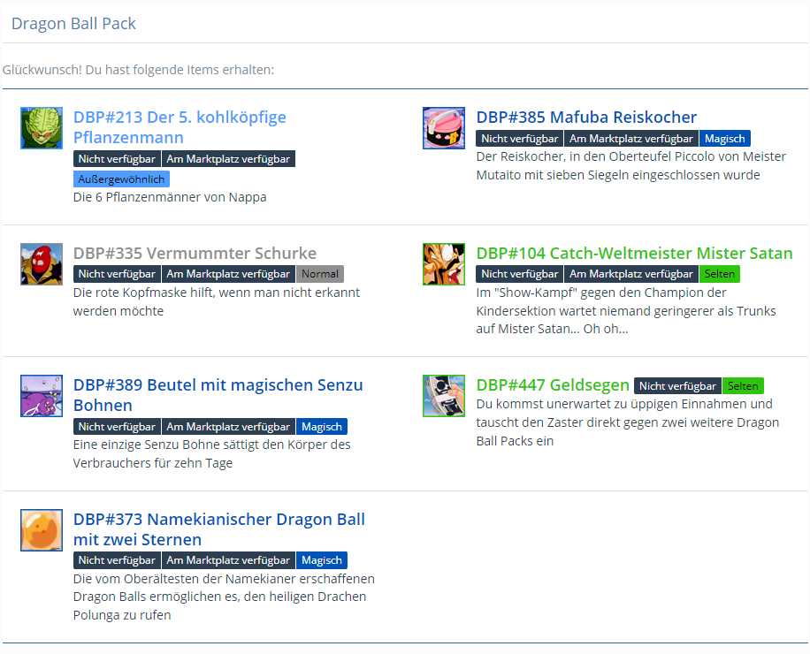Open DBP#213 Der 5. kohlköpfige Pflanzenmann link
Image resolution: width=810 pixels, height=654 pixels.
(180, 127)
